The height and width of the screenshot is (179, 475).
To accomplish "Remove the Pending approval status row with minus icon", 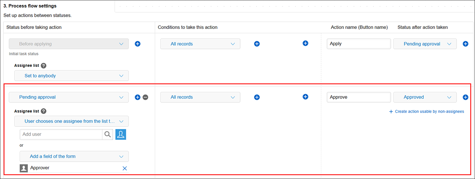I will point(145,97).
